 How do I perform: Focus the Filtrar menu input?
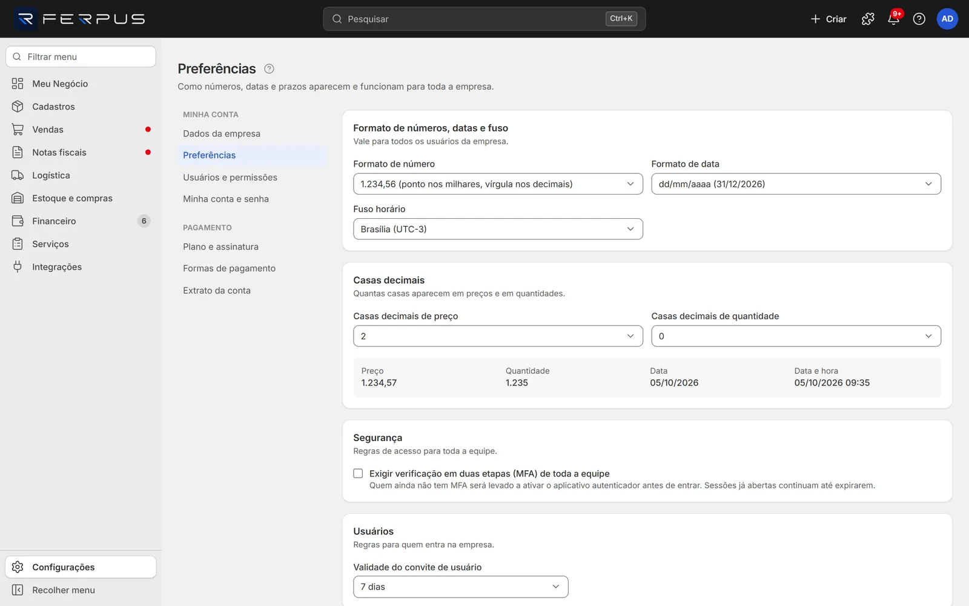(x=81, y=56)
